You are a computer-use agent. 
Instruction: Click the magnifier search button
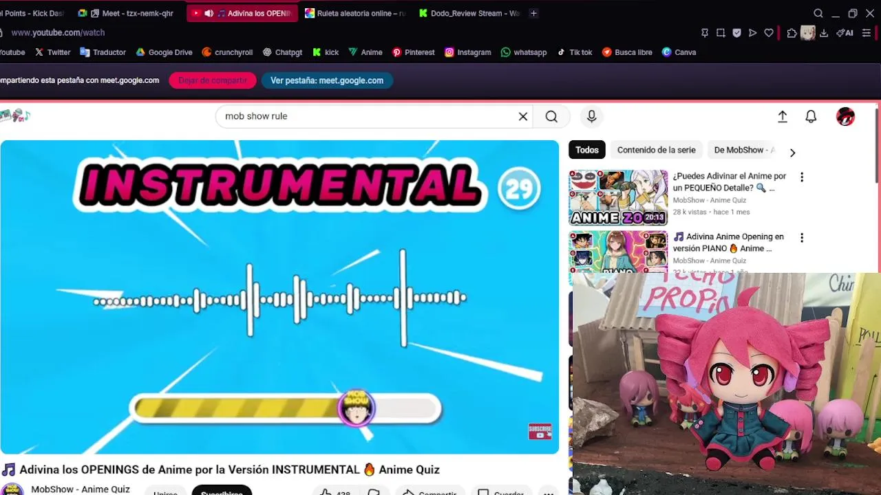(551, 117)
